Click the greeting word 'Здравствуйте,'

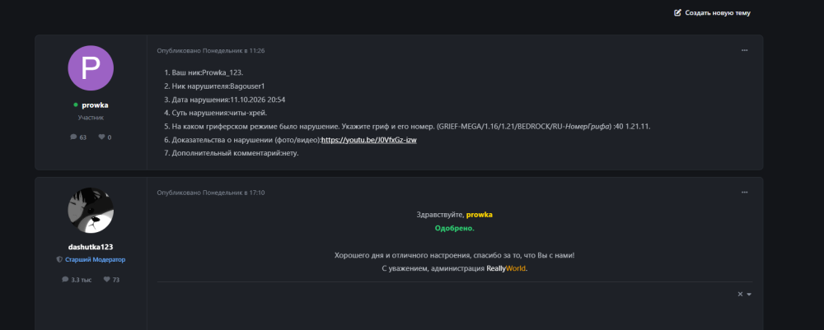point(440,215)
